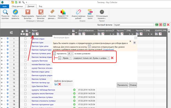Image resolution: width=171 pixels, height=108 pixels.
Task: Open the quick access toolbar dropdown arrow
Action: pyautogui.click(x=27, y=2)
